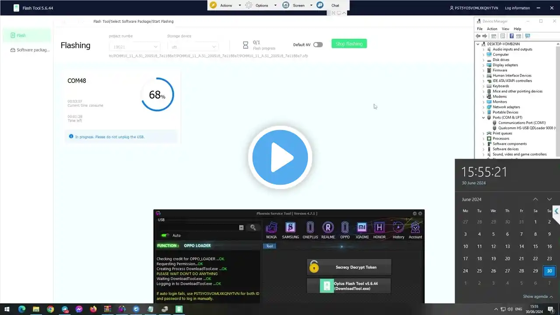This screenshot has height=315, width=560.
Task: Select the REALME brand icon
Action: 328,228
